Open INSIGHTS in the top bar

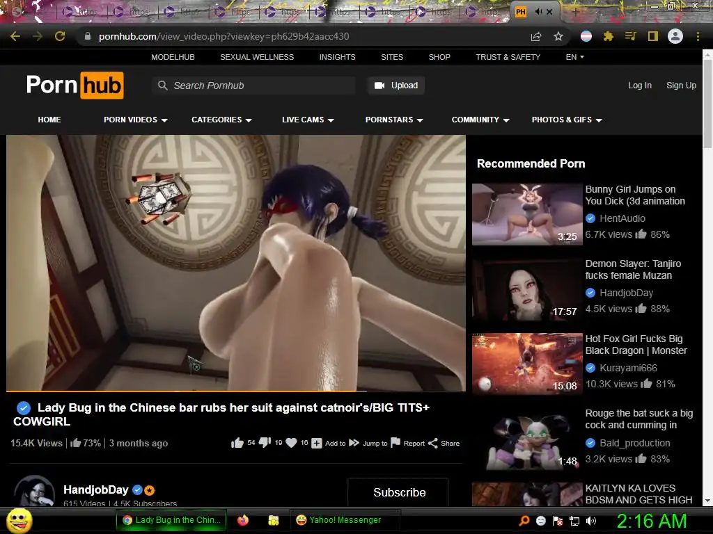pos(338,57)
